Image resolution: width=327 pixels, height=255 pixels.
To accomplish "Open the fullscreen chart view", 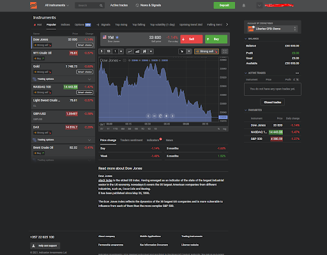I will tap(225, 51).
